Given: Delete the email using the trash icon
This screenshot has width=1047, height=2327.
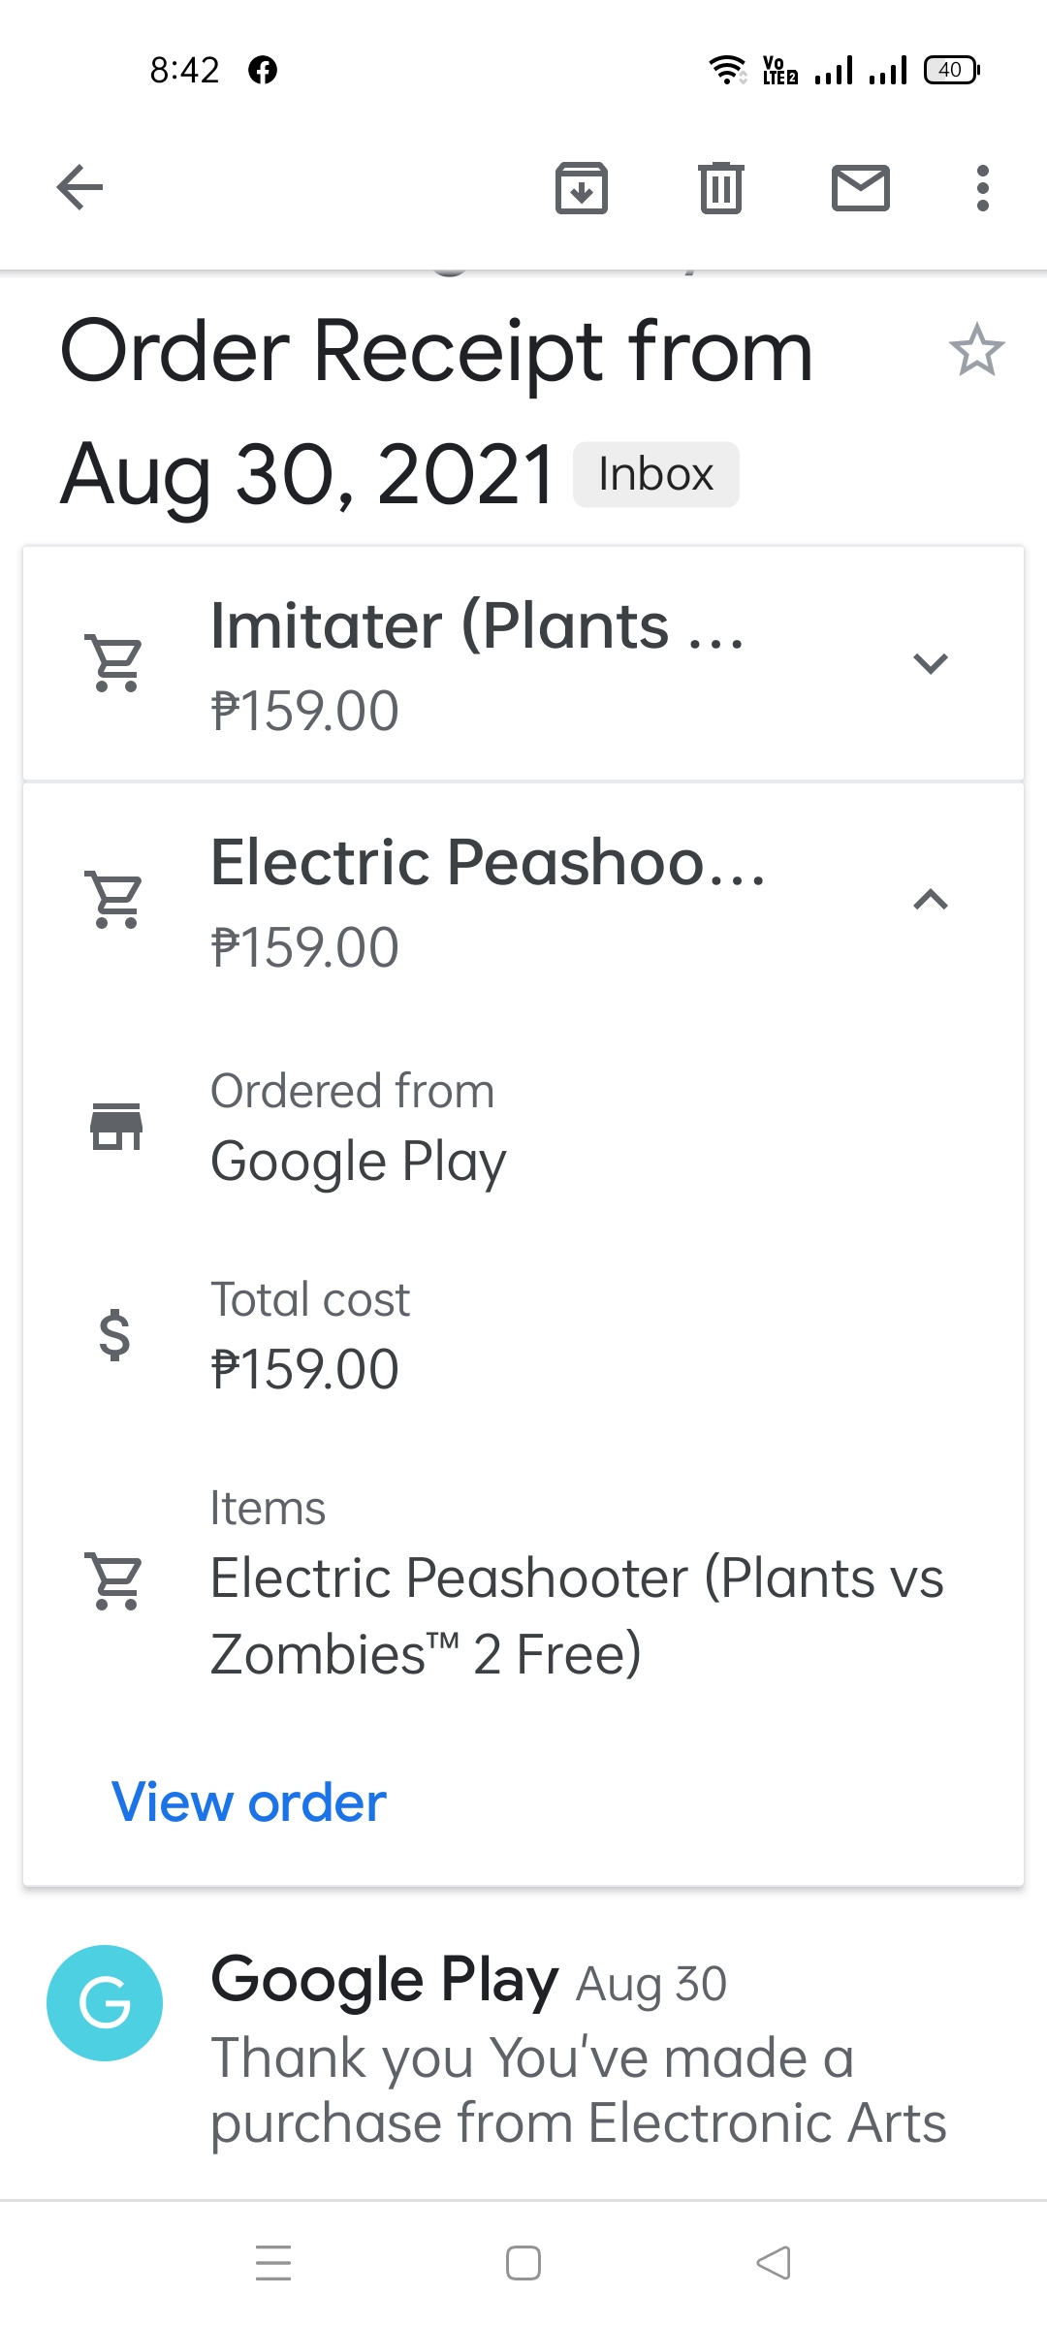Looking at the screenshot, I should click(720, 187).
